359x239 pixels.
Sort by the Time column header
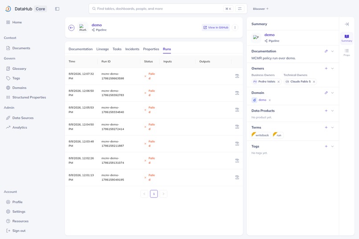[x=72, y=61]
